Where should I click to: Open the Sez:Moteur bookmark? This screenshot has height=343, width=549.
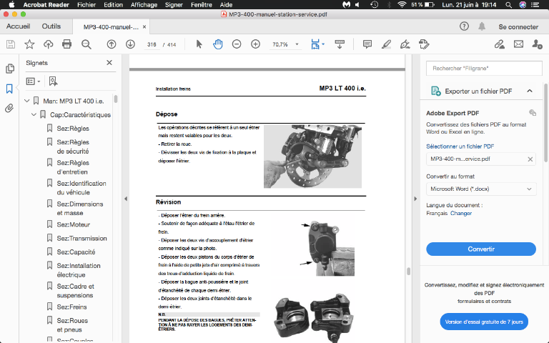[74, 224]
